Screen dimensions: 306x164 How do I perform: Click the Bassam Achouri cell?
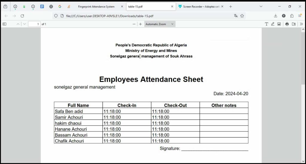[78, 135]
